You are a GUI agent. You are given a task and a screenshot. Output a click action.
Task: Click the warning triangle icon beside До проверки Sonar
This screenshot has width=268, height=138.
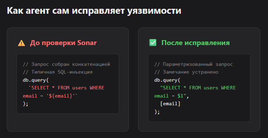tap(22, 43)
